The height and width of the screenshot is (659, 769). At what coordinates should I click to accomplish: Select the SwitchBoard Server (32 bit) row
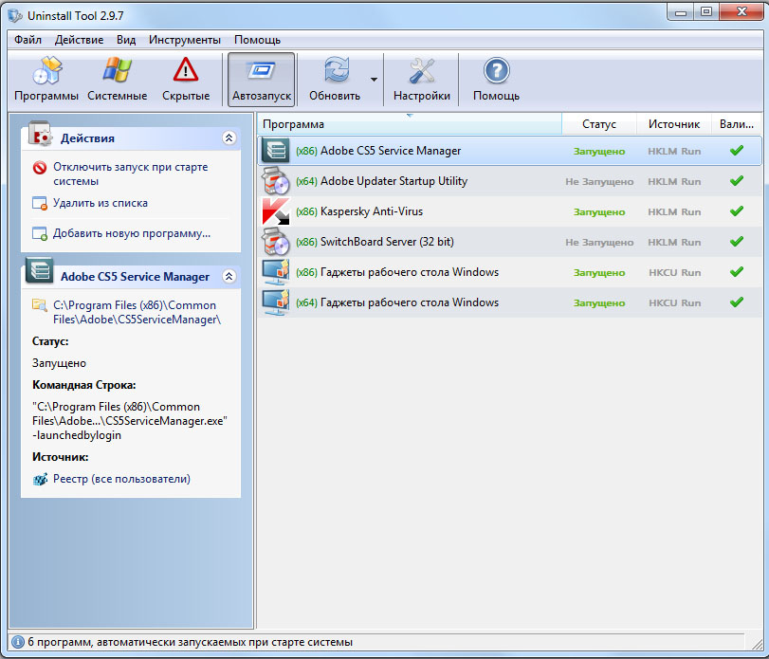click(509, 242)
